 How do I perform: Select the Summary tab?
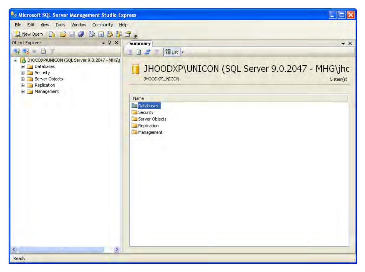point(140,44)
